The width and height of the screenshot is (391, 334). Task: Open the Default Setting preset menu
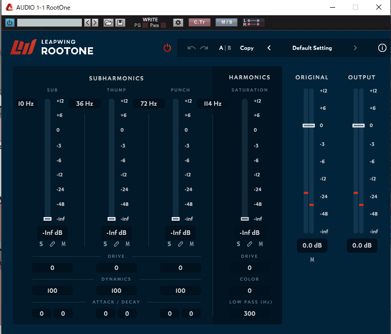(312, 48)
